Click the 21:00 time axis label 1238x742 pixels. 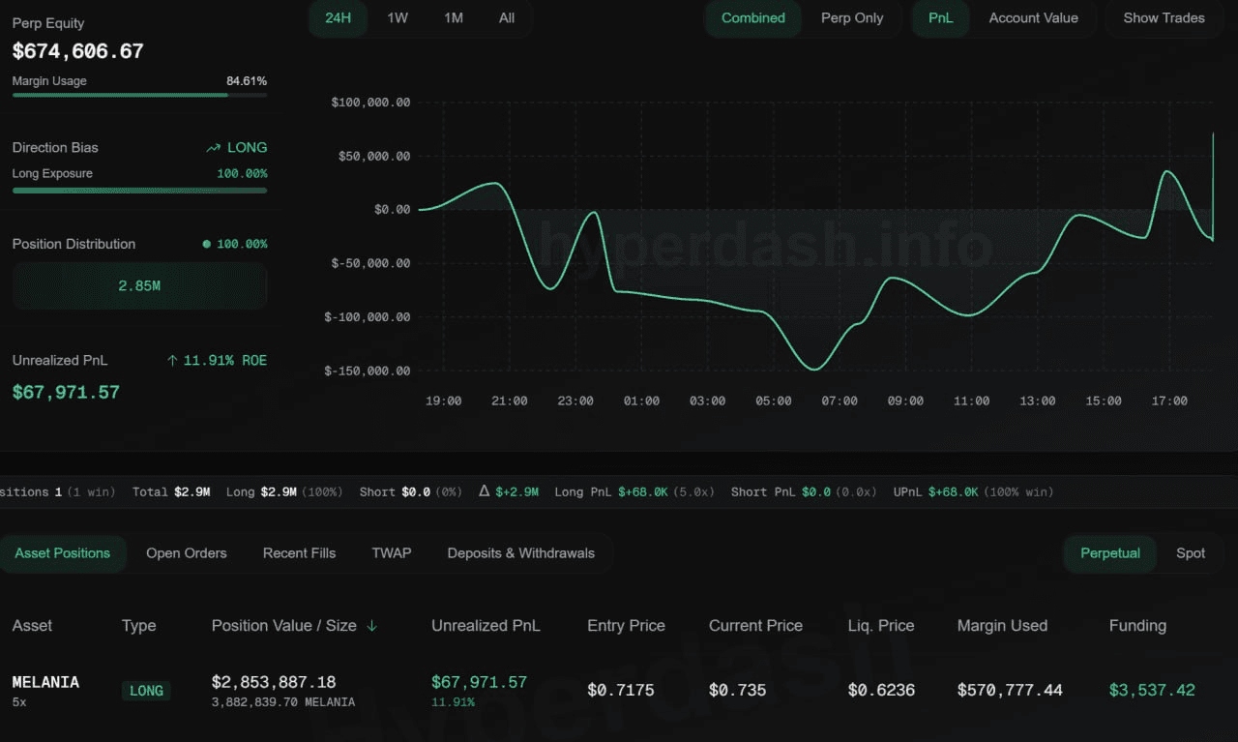point(510,401)
